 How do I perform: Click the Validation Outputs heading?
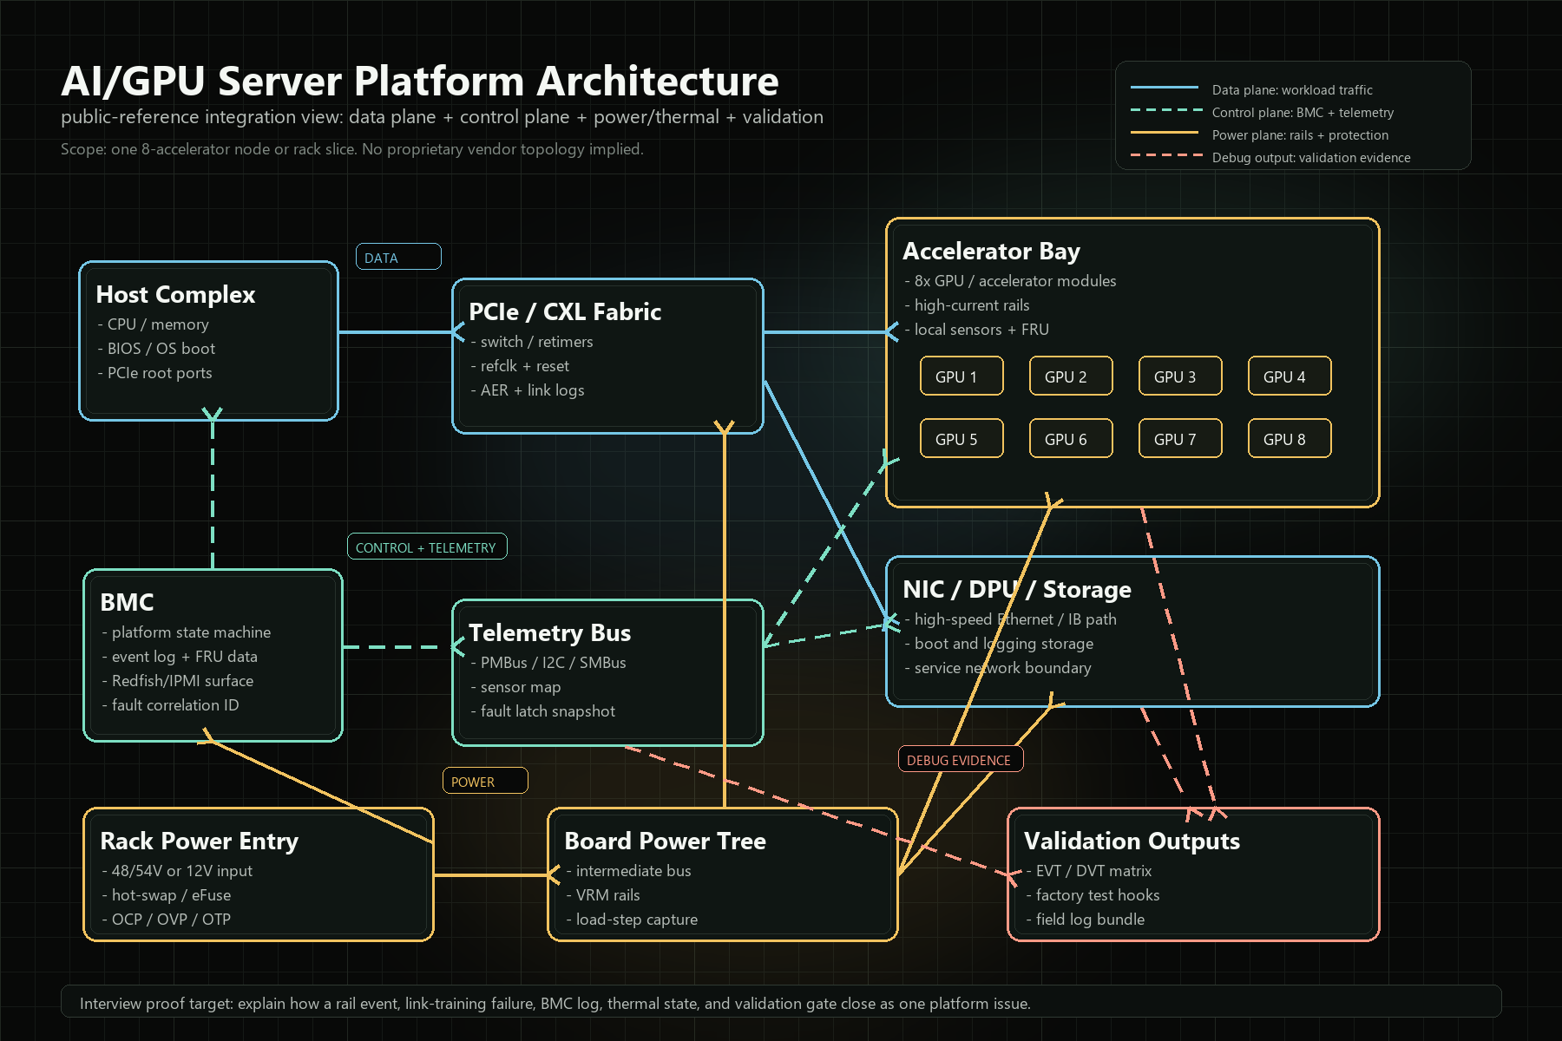(x=1132, y=841)
